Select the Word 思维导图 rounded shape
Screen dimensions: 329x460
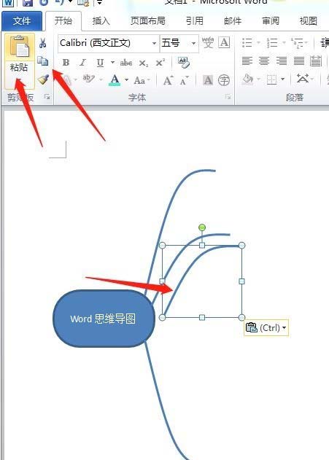[104, 319]
